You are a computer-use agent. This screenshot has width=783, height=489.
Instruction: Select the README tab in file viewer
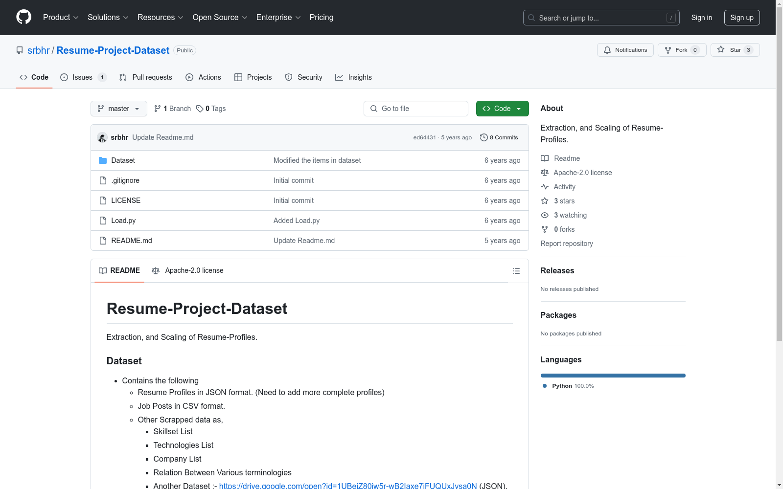tap(119, 270)
